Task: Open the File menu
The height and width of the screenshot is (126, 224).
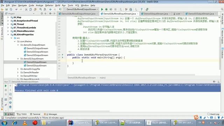Action: click(x=2, y=6)
